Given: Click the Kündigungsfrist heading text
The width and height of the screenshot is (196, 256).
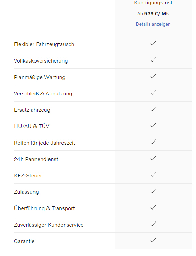Looking at the screenshot, I should 153,3.
